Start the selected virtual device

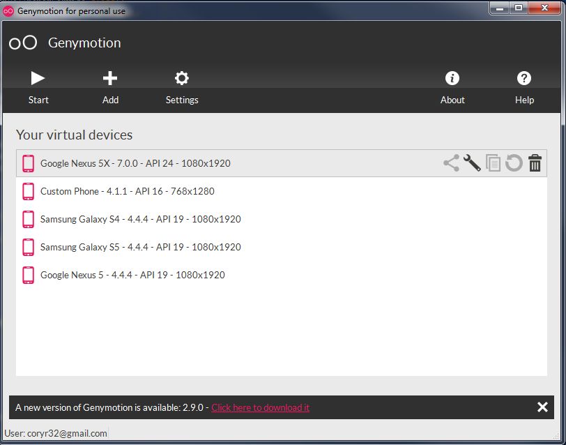pyautogui.click(x=38, y=88)
